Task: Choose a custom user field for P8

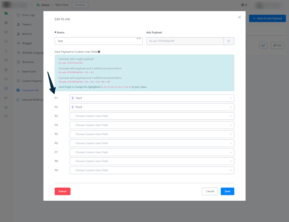Action: (x=152, y=161)
